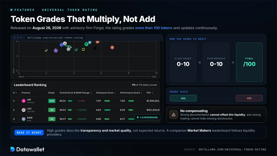Select the CCC end of the grade scale
277x156 pixels.
click(249, 98)
